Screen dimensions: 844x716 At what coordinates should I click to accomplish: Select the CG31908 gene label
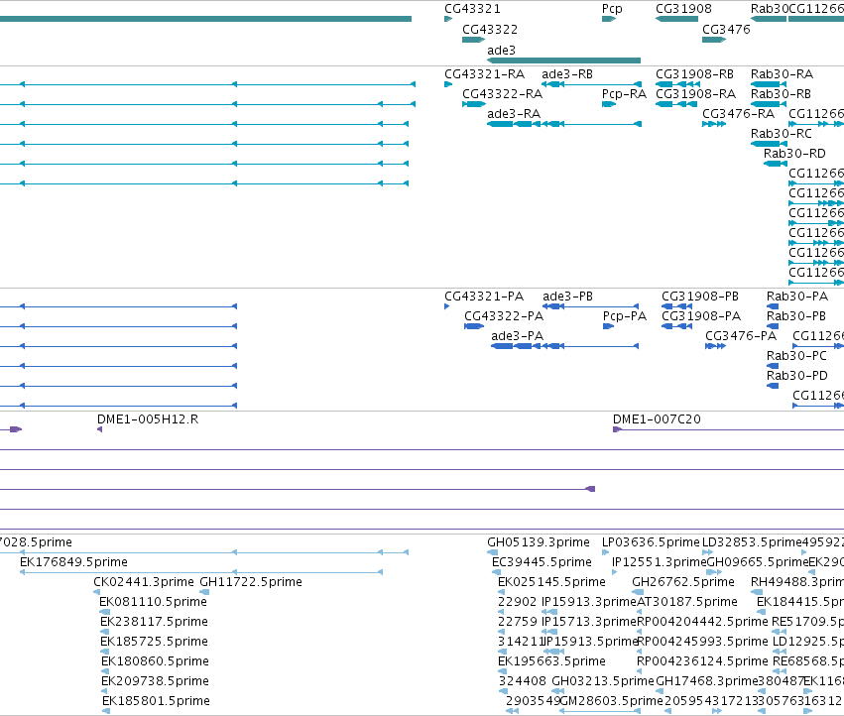(x=683, y=9)
